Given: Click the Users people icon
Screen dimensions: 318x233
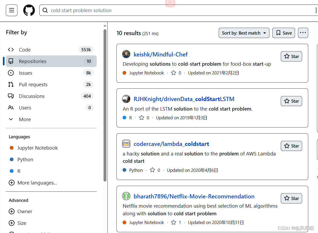Looking at the screenshot, I should point(11,108).
